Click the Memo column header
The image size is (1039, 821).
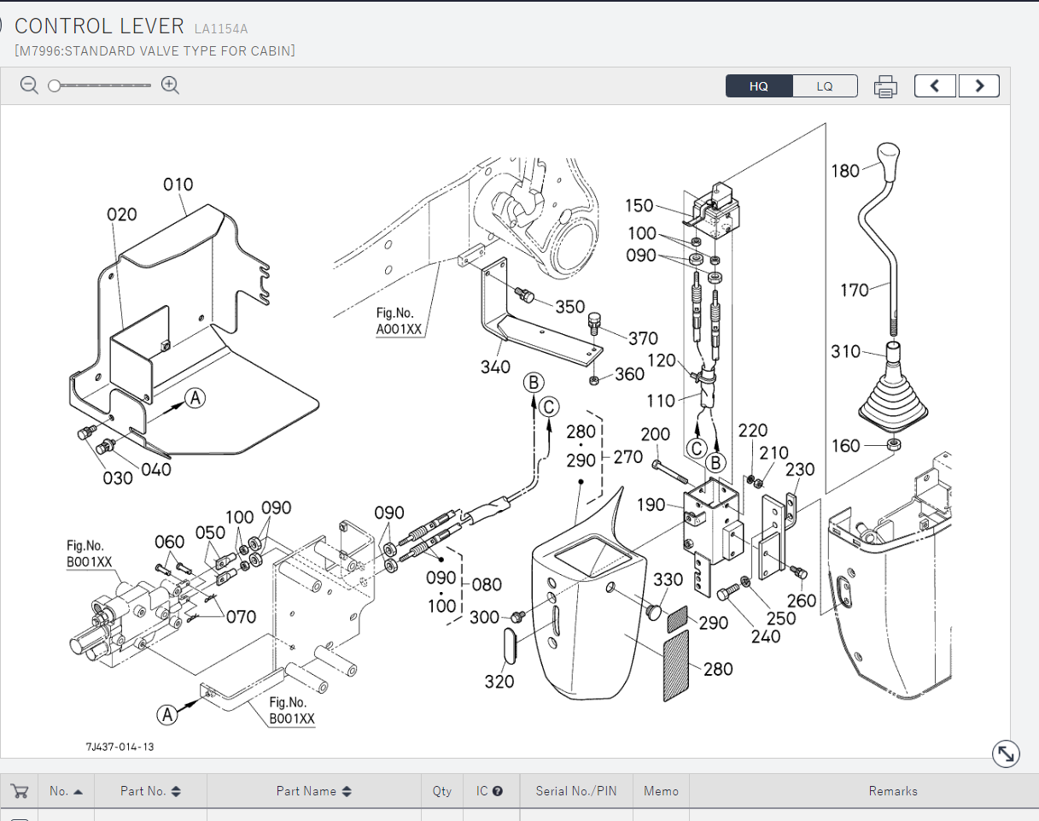[x=661, y=791]
